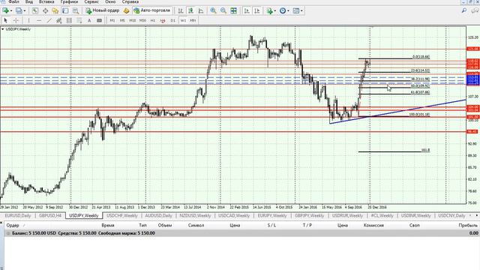Open the indicators list icon
Screen dimensions: 480x270
(269, 10)
